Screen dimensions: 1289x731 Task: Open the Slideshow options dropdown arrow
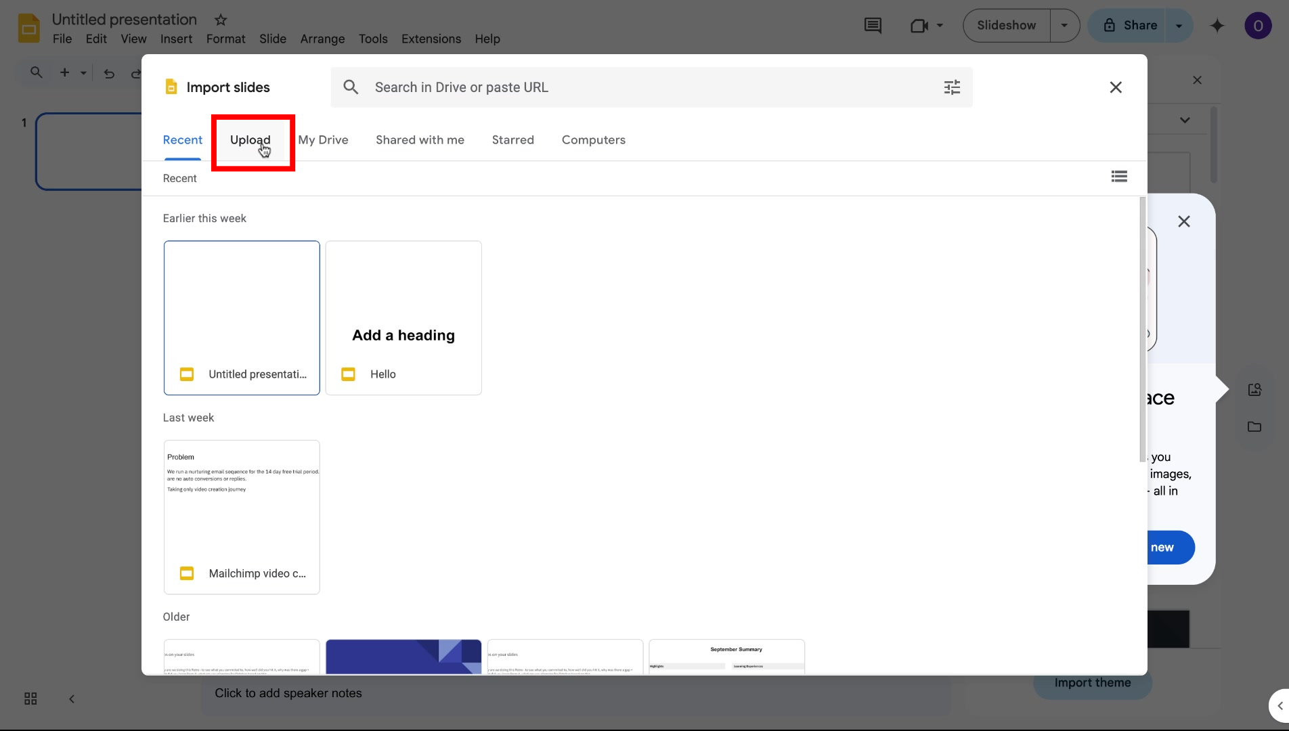1064,25
